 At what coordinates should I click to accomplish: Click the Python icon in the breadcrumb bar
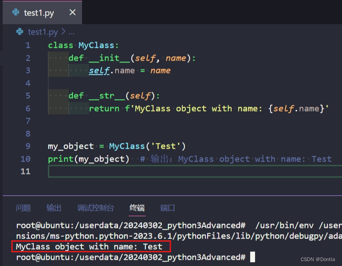pos(20,32)
